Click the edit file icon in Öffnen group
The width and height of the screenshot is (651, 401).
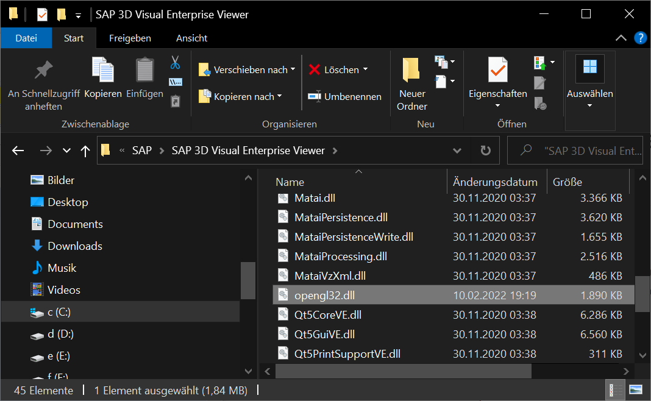click(x=539, y=83)
